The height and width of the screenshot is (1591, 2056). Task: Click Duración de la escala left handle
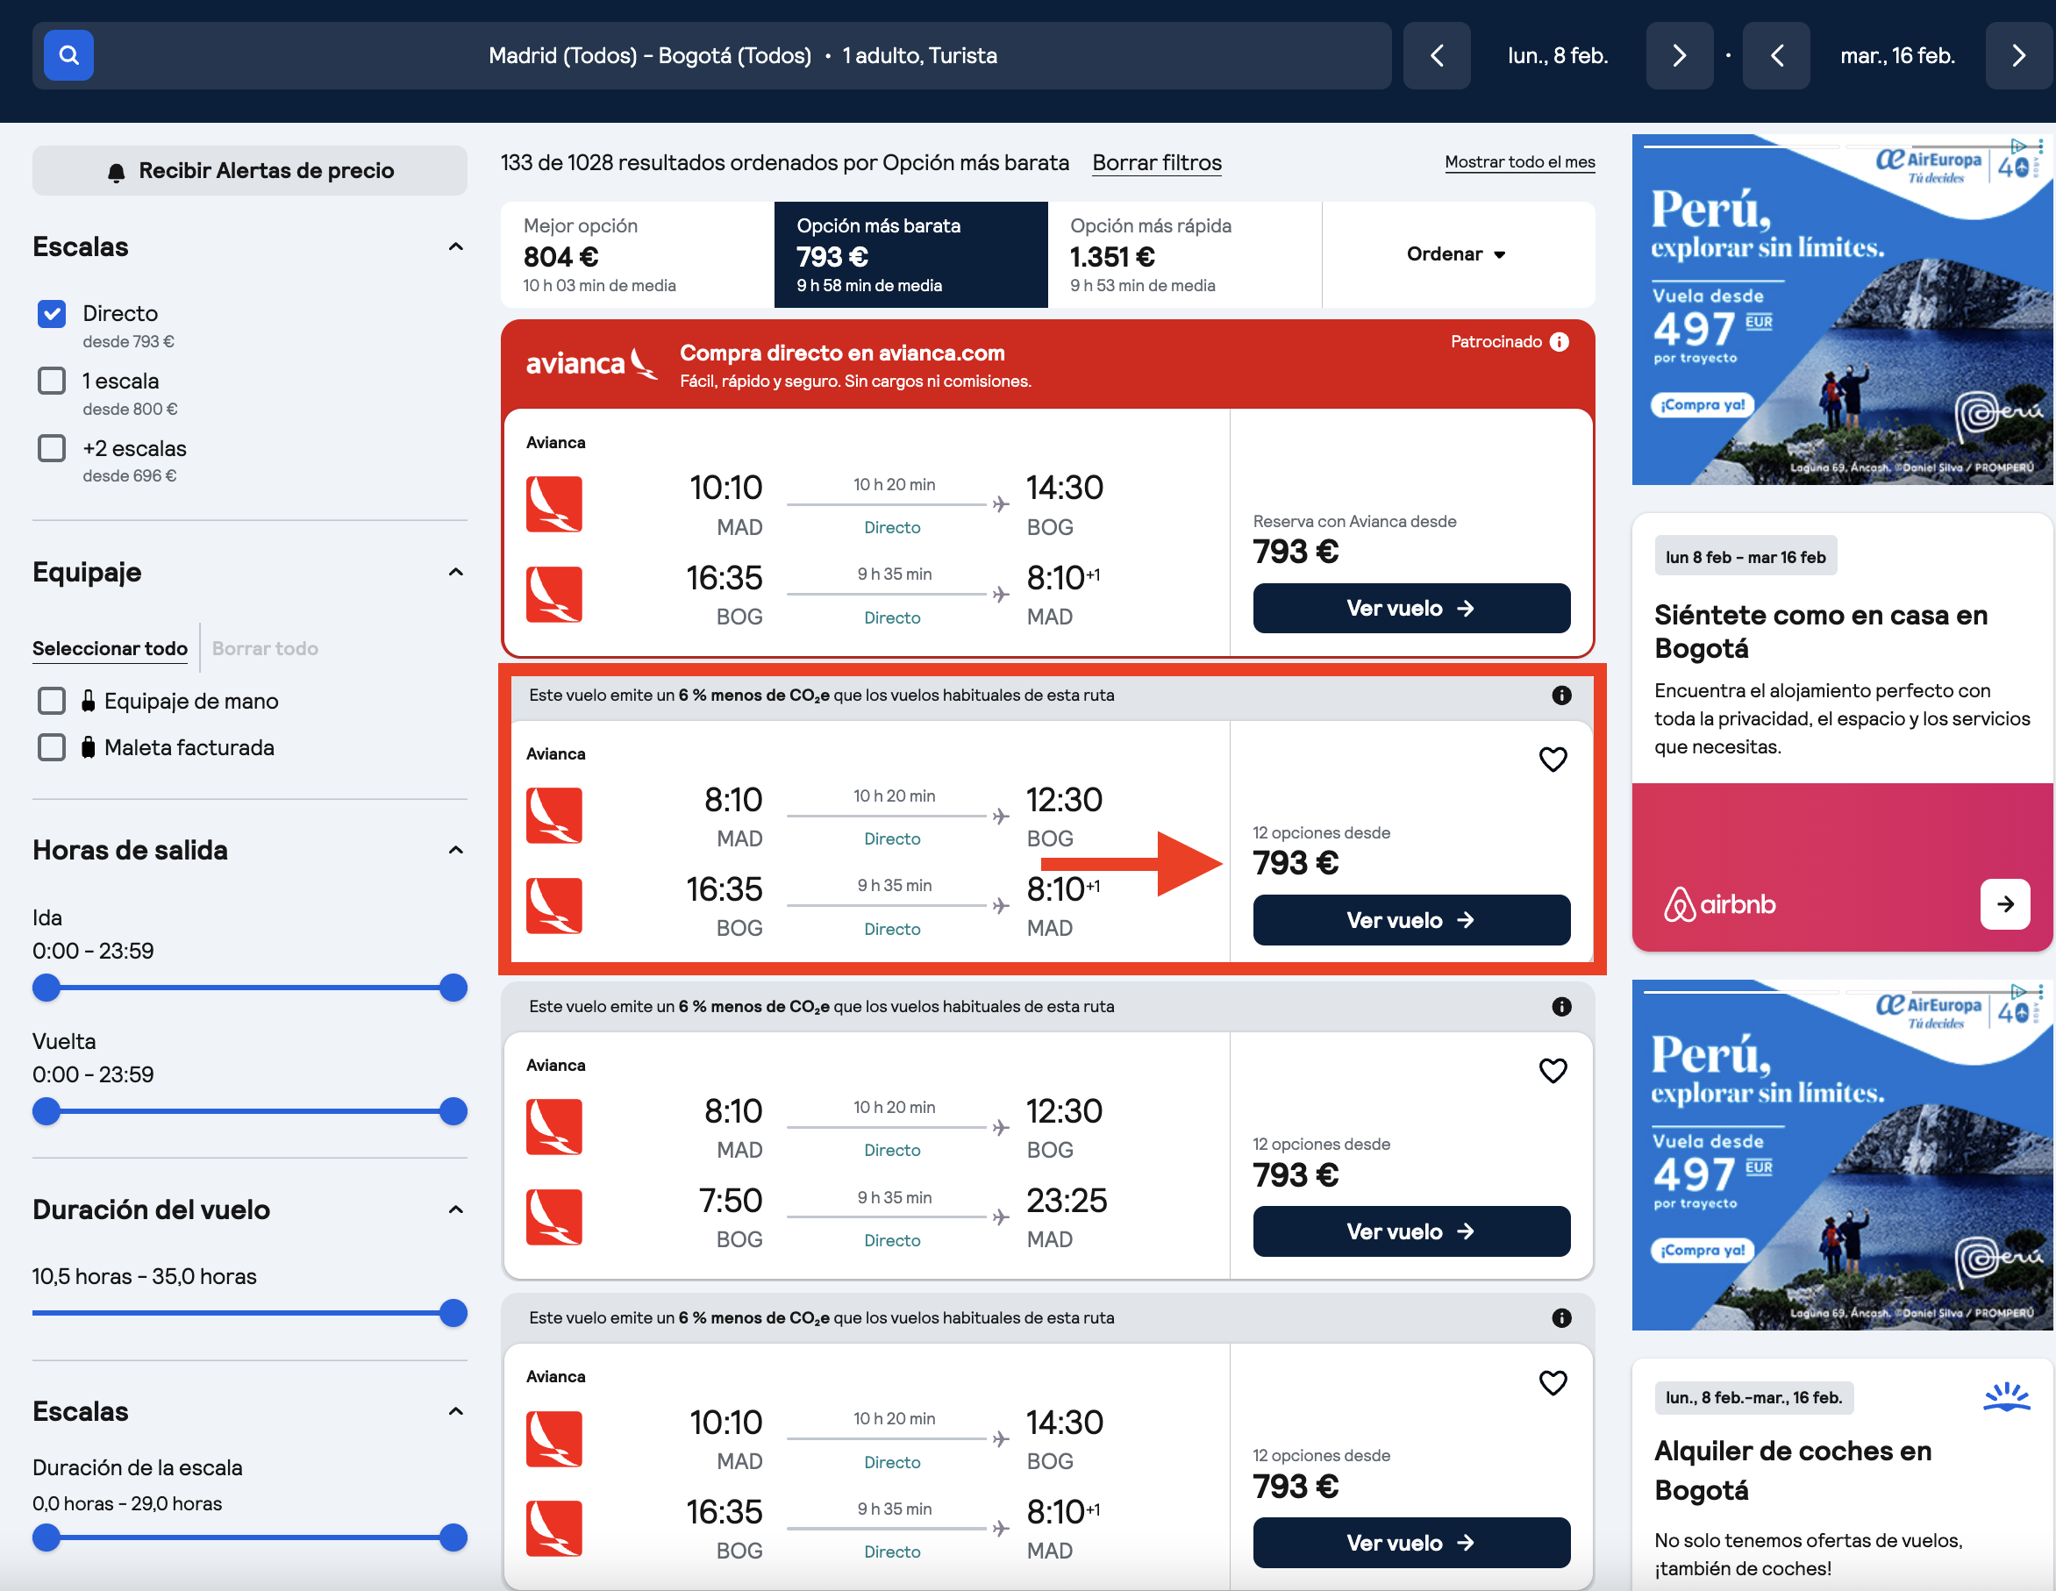coord(46,1537)
